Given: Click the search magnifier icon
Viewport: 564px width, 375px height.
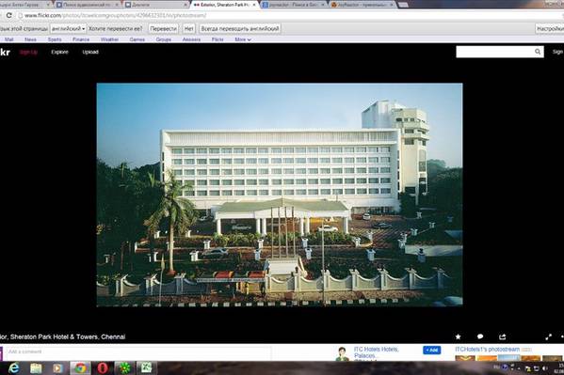Looking at the screenshot, I should click(x=538, y=52).
